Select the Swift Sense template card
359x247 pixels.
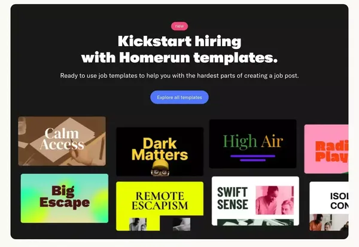point(255,201)
